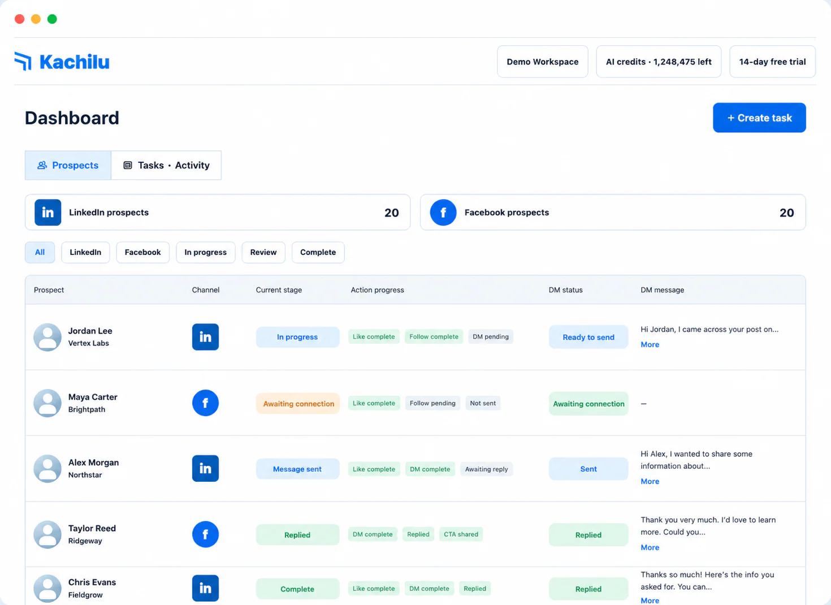This screenshot has height=605, width=831.
Task: Click the DM pending tag
Action: click(x=491, y=336)
